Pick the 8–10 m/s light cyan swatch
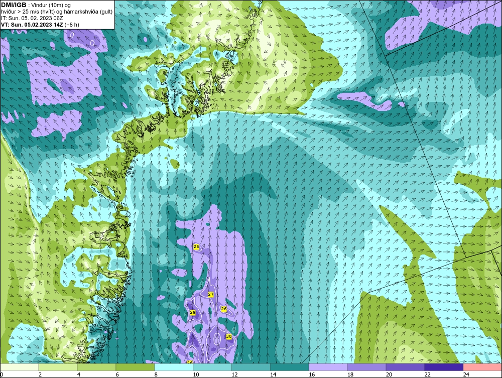 coord(174,367)
